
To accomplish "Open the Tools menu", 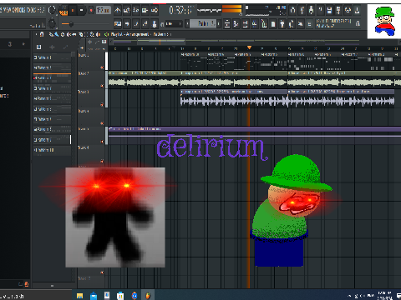I will click(32, 10).
